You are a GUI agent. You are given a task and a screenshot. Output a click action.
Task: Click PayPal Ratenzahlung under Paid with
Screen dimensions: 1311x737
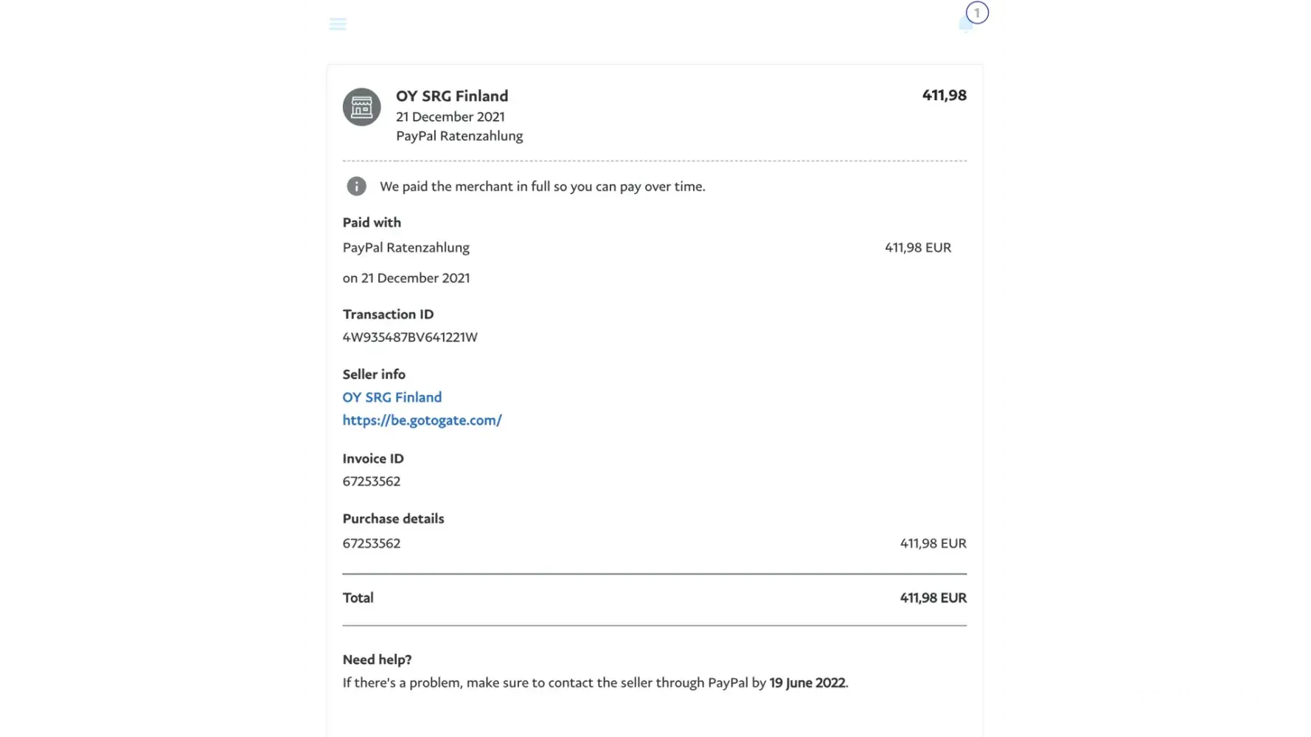tap(406, 248)
